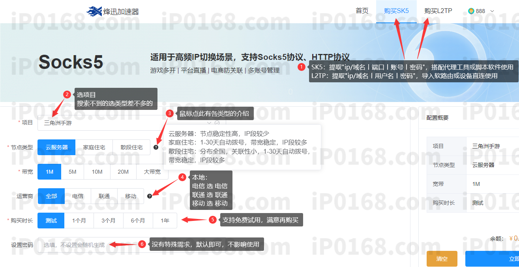The height and width of the screenshot is (267, 519).
Task: Click the help icon next to node type
Action: 156,147
